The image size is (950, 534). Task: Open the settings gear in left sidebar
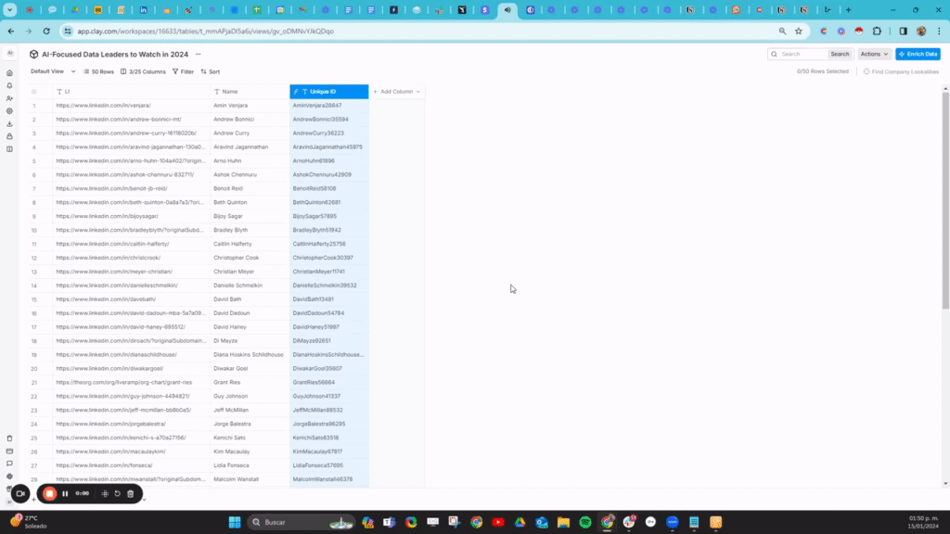click(9, 110)
